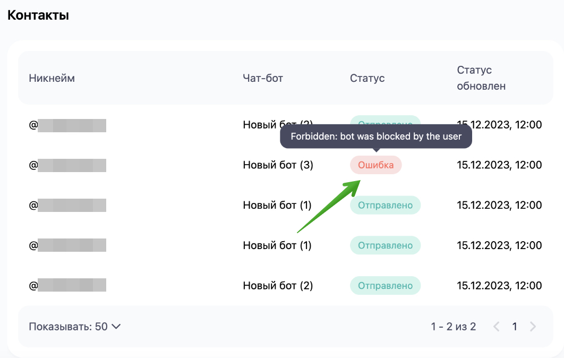Click the Отправлено badge in third row
Viewport: 564px width, 358px height.
click(x=385, y=205)
